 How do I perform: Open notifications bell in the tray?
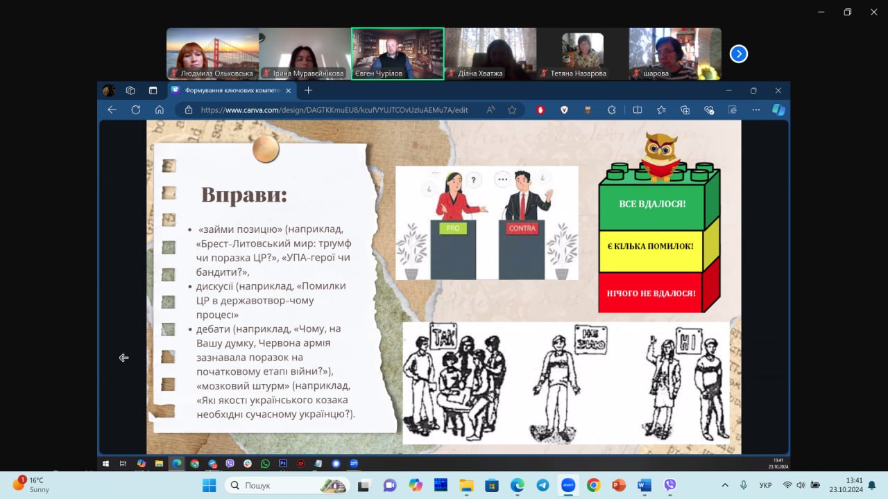coord(871,485)
